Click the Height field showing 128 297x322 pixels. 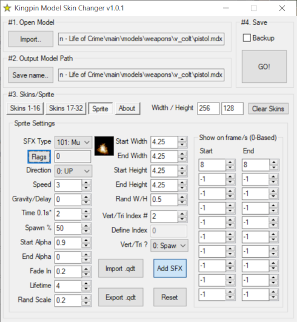click(x=232, y=109)
